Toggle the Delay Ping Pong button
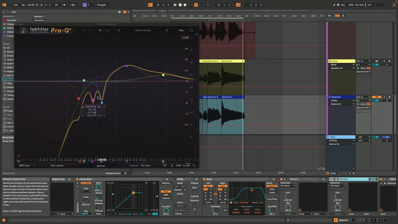This screenshot has height=224, width=398. 272,199
